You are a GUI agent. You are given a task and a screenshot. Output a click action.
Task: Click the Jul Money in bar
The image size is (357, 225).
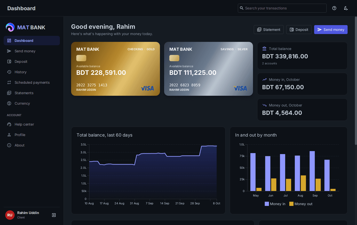pos(283,172)
